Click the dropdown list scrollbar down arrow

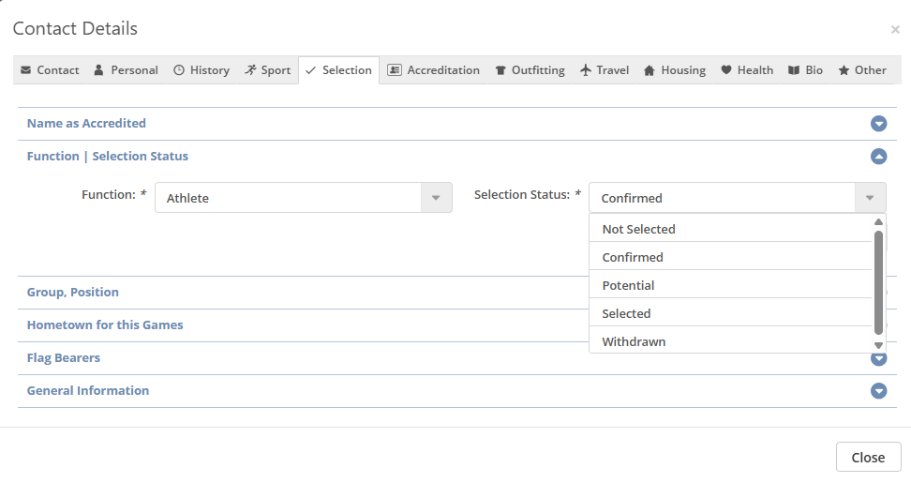point(878,345)
